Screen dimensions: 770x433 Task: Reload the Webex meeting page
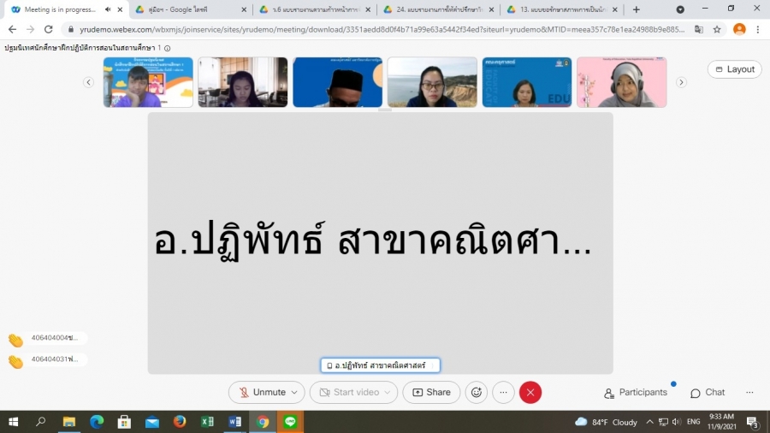pos(50,28)
